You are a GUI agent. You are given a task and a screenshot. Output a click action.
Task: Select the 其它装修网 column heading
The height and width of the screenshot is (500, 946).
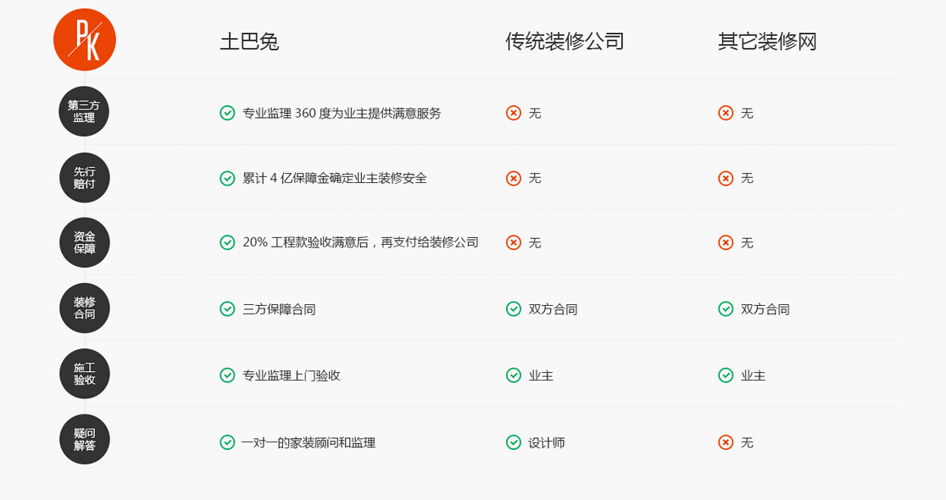(x=767, y=42)
